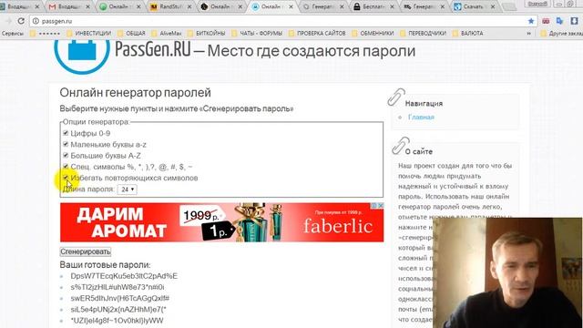Expand bookmarks overflow chevron
Image resolution: width=583 pixels, height=328 pixels.
[528, 33]
